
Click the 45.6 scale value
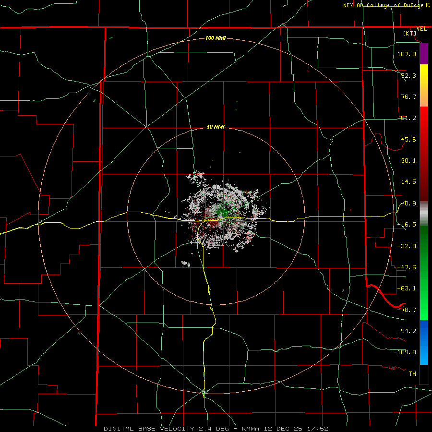(408, 139)
